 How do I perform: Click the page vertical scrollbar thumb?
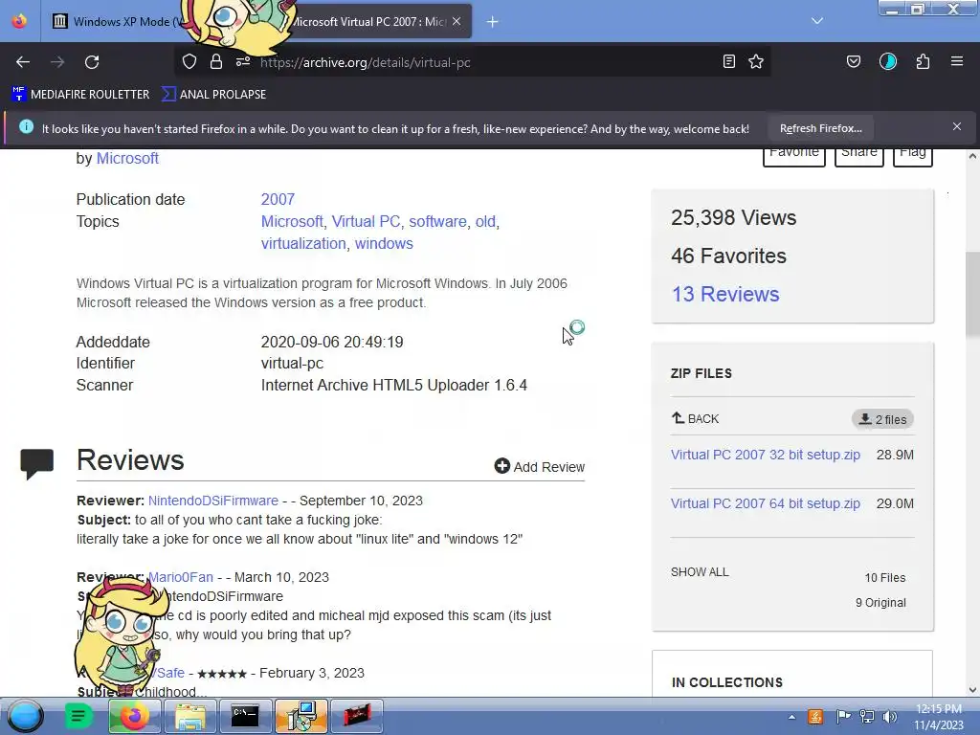[x=972, y=295]
